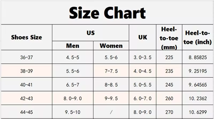Select the 40-41 shoe size cell
Screen dimensions: 214x119
pos(26,85)
